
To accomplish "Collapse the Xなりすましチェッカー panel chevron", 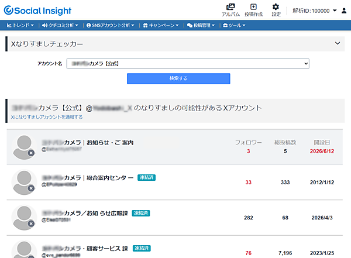I will (338, 43).
